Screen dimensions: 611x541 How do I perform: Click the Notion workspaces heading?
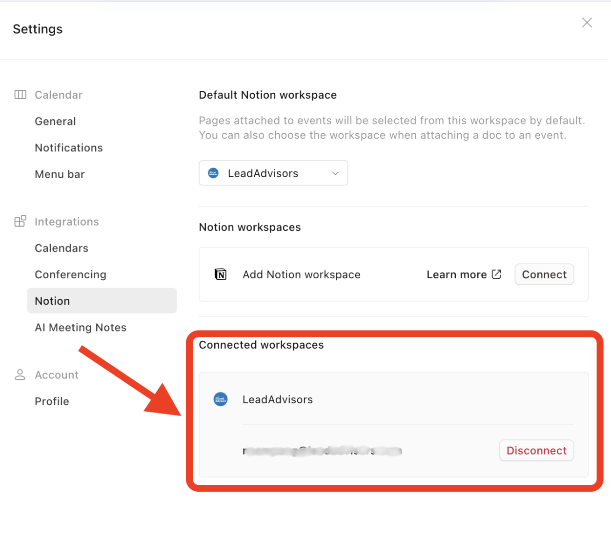[250, 227]
